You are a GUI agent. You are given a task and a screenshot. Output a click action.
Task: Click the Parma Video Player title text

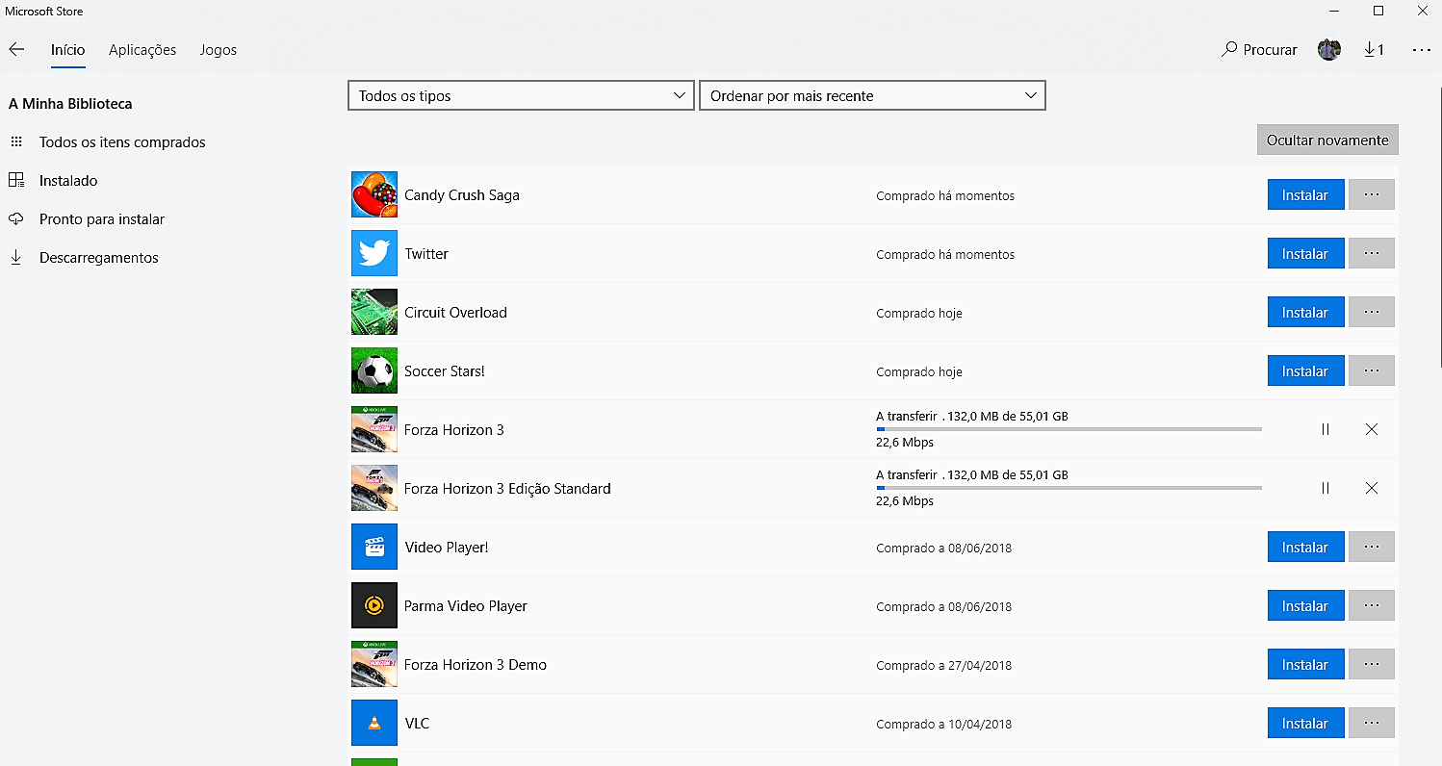466,605
